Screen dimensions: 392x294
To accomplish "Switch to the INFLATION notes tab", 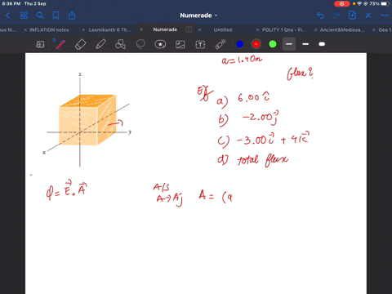I will click(x=49, y=30).
